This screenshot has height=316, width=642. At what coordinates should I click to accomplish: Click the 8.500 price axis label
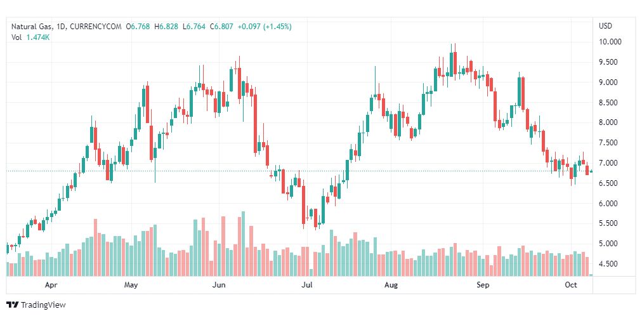click(610, 103)
